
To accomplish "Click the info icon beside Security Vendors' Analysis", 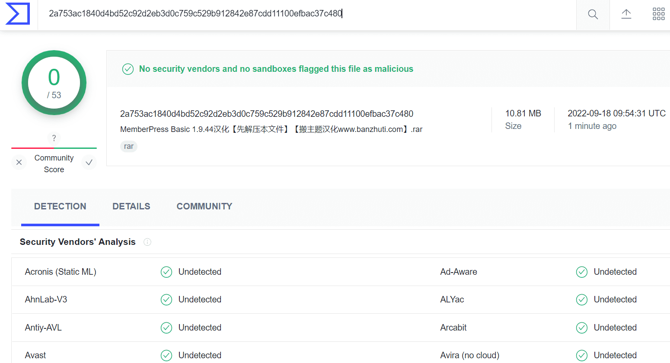I will click(x=147, y=242).
